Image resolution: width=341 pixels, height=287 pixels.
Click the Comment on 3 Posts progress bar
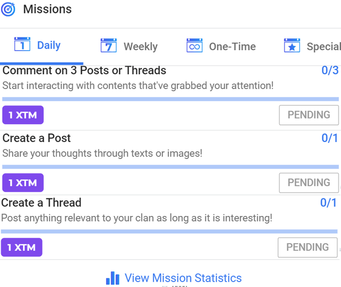[x=170, y=99]
